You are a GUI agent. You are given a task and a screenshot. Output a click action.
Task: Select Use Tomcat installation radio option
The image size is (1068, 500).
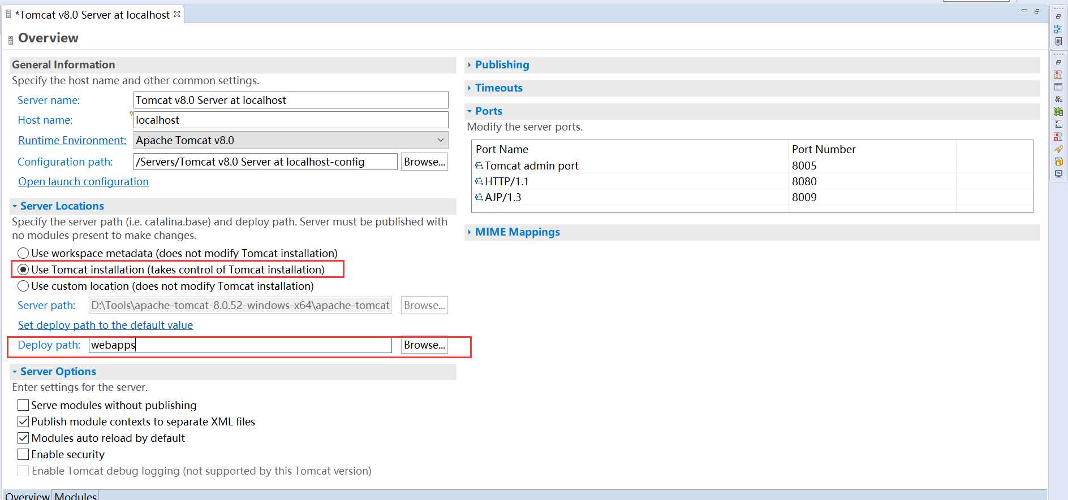tap(23, 269)
